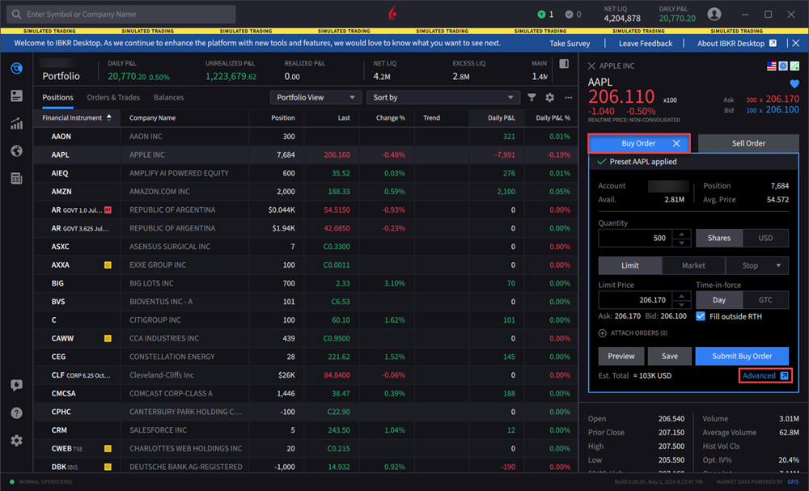This screenshot has width=809, height=491.
Task: Decrease quantity with down stepper arrow
Action: (681, 243)
